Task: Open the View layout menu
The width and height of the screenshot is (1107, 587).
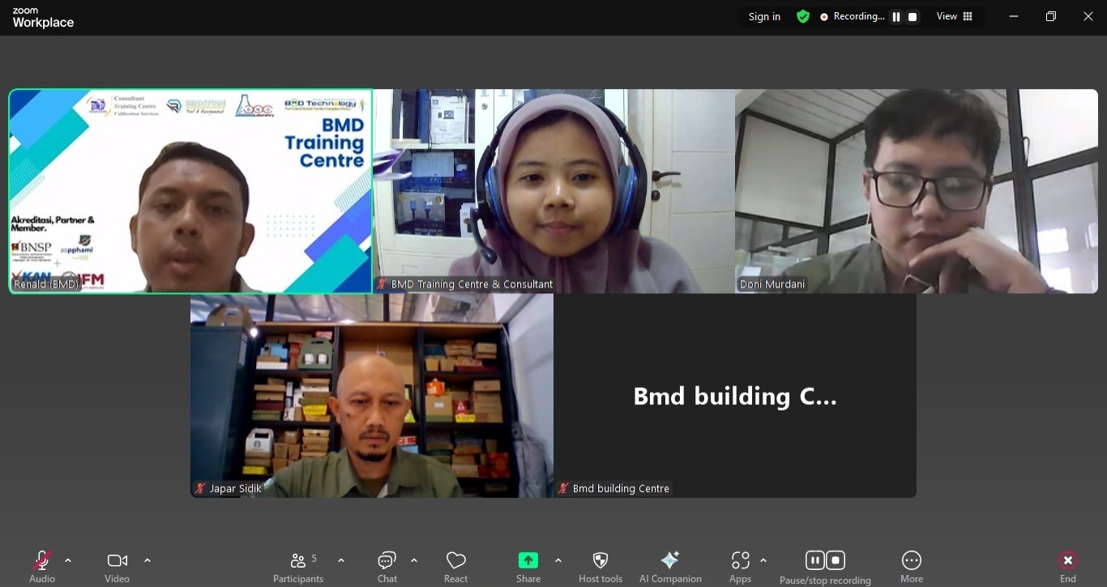Action: (x=955, y=16)
